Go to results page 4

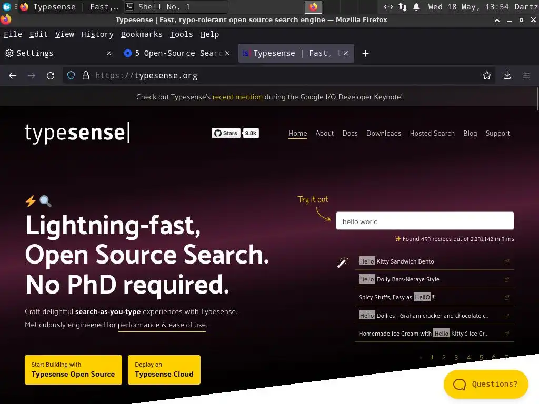[468, 357]
